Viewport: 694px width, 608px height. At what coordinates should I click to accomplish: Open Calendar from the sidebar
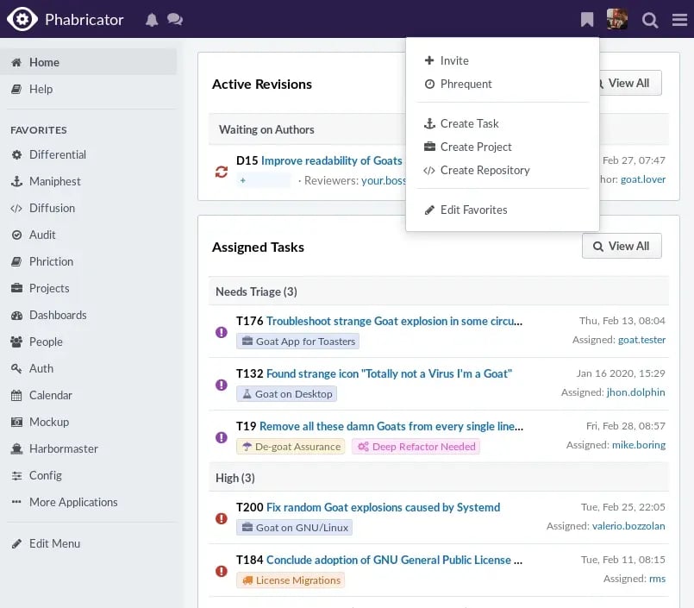tap(48, 395)
